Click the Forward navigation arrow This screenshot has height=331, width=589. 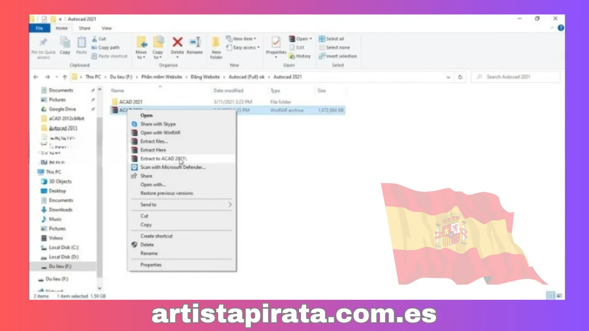47,77
